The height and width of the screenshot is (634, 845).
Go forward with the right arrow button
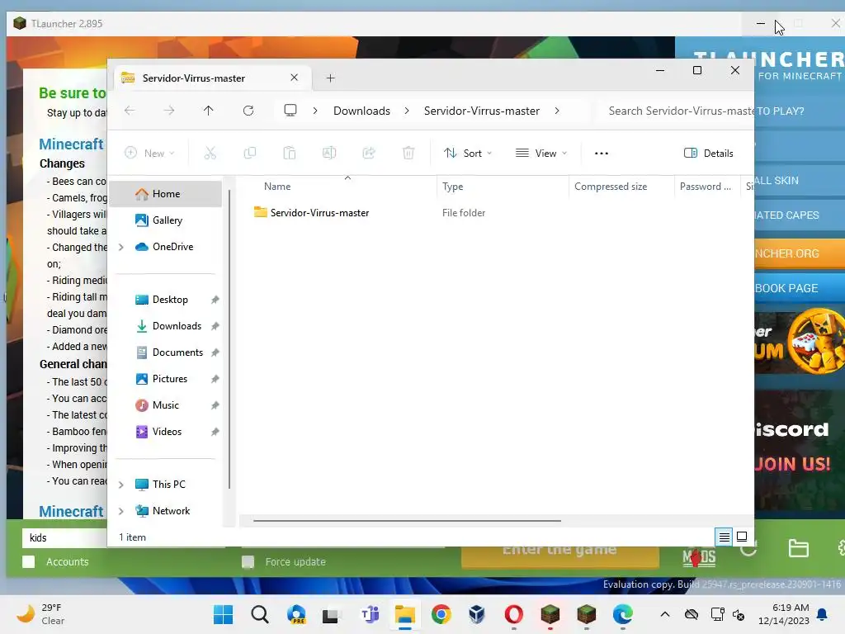169,111
